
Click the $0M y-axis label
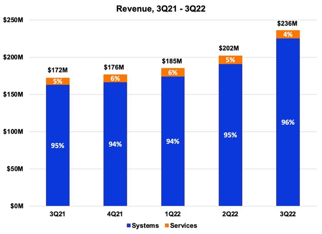(16, 206)
